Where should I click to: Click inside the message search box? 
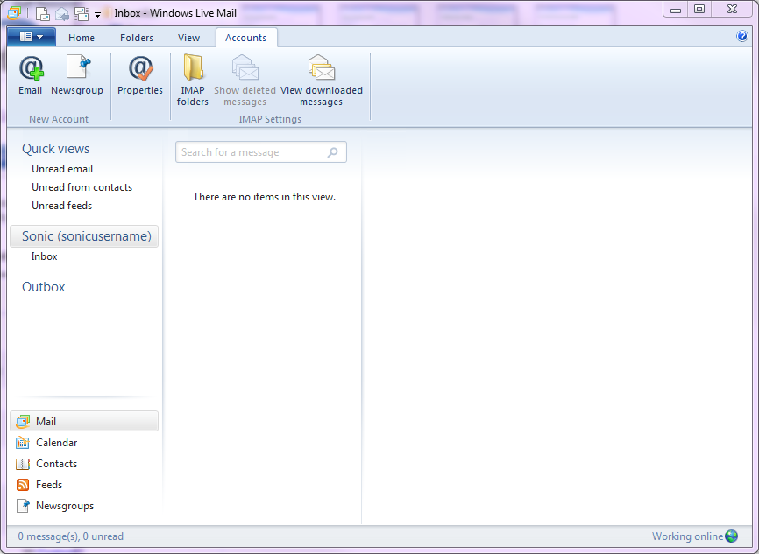[254, 151]
